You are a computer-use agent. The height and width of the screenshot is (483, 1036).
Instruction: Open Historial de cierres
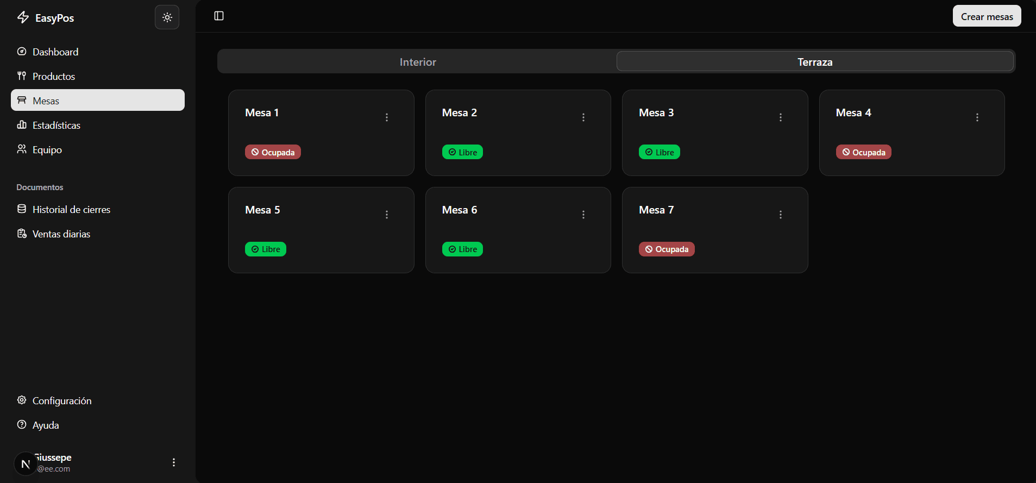pyautogui.click(x=71, y=209)
